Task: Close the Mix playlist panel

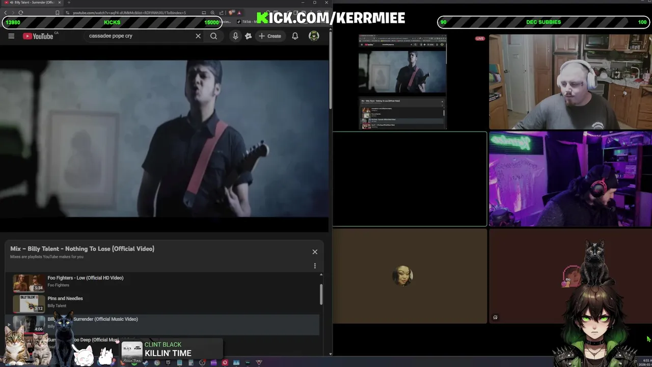Action: [x=315, y=252]
